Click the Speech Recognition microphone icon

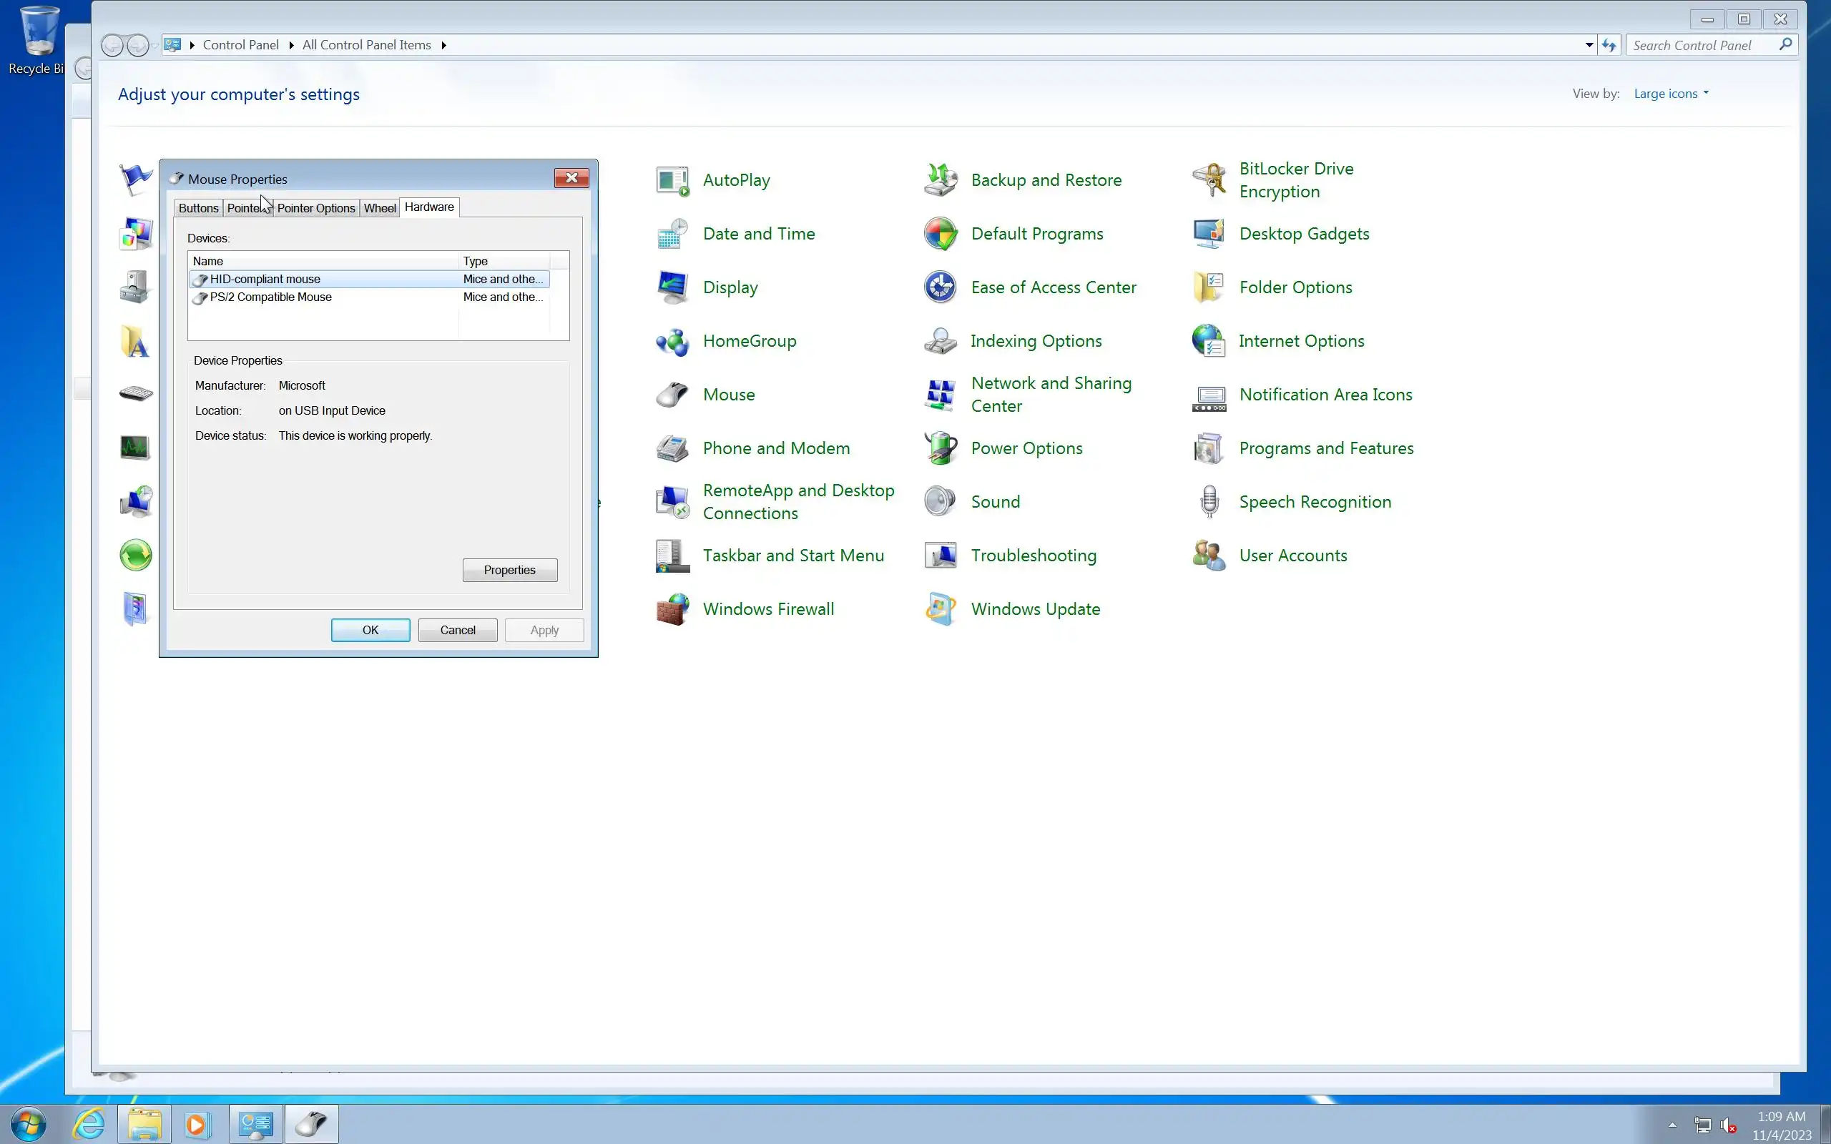point(1208,502)
